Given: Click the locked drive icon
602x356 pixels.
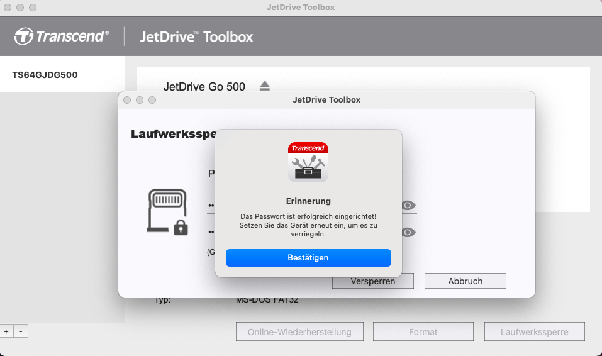Looking at the screenshot, I should [x=168, y=212].
